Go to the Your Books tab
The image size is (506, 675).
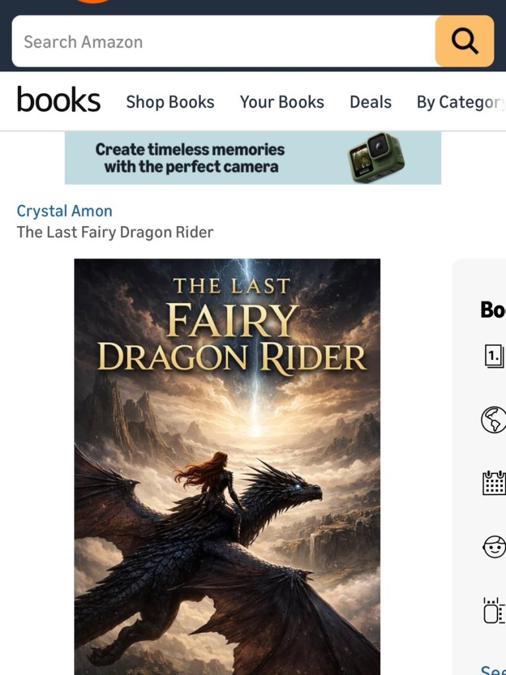tap(282, 102)
